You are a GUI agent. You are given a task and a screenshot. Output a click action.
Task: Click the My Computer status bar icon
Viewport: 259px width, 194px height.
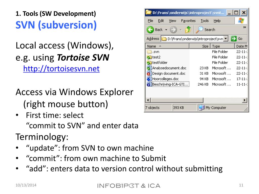click(x=202, y=108)
